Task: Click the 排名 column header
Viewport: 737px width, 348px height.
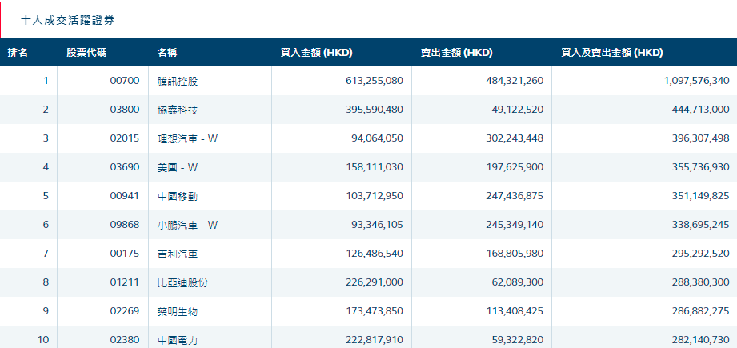Action: click(x=18, y=53)
